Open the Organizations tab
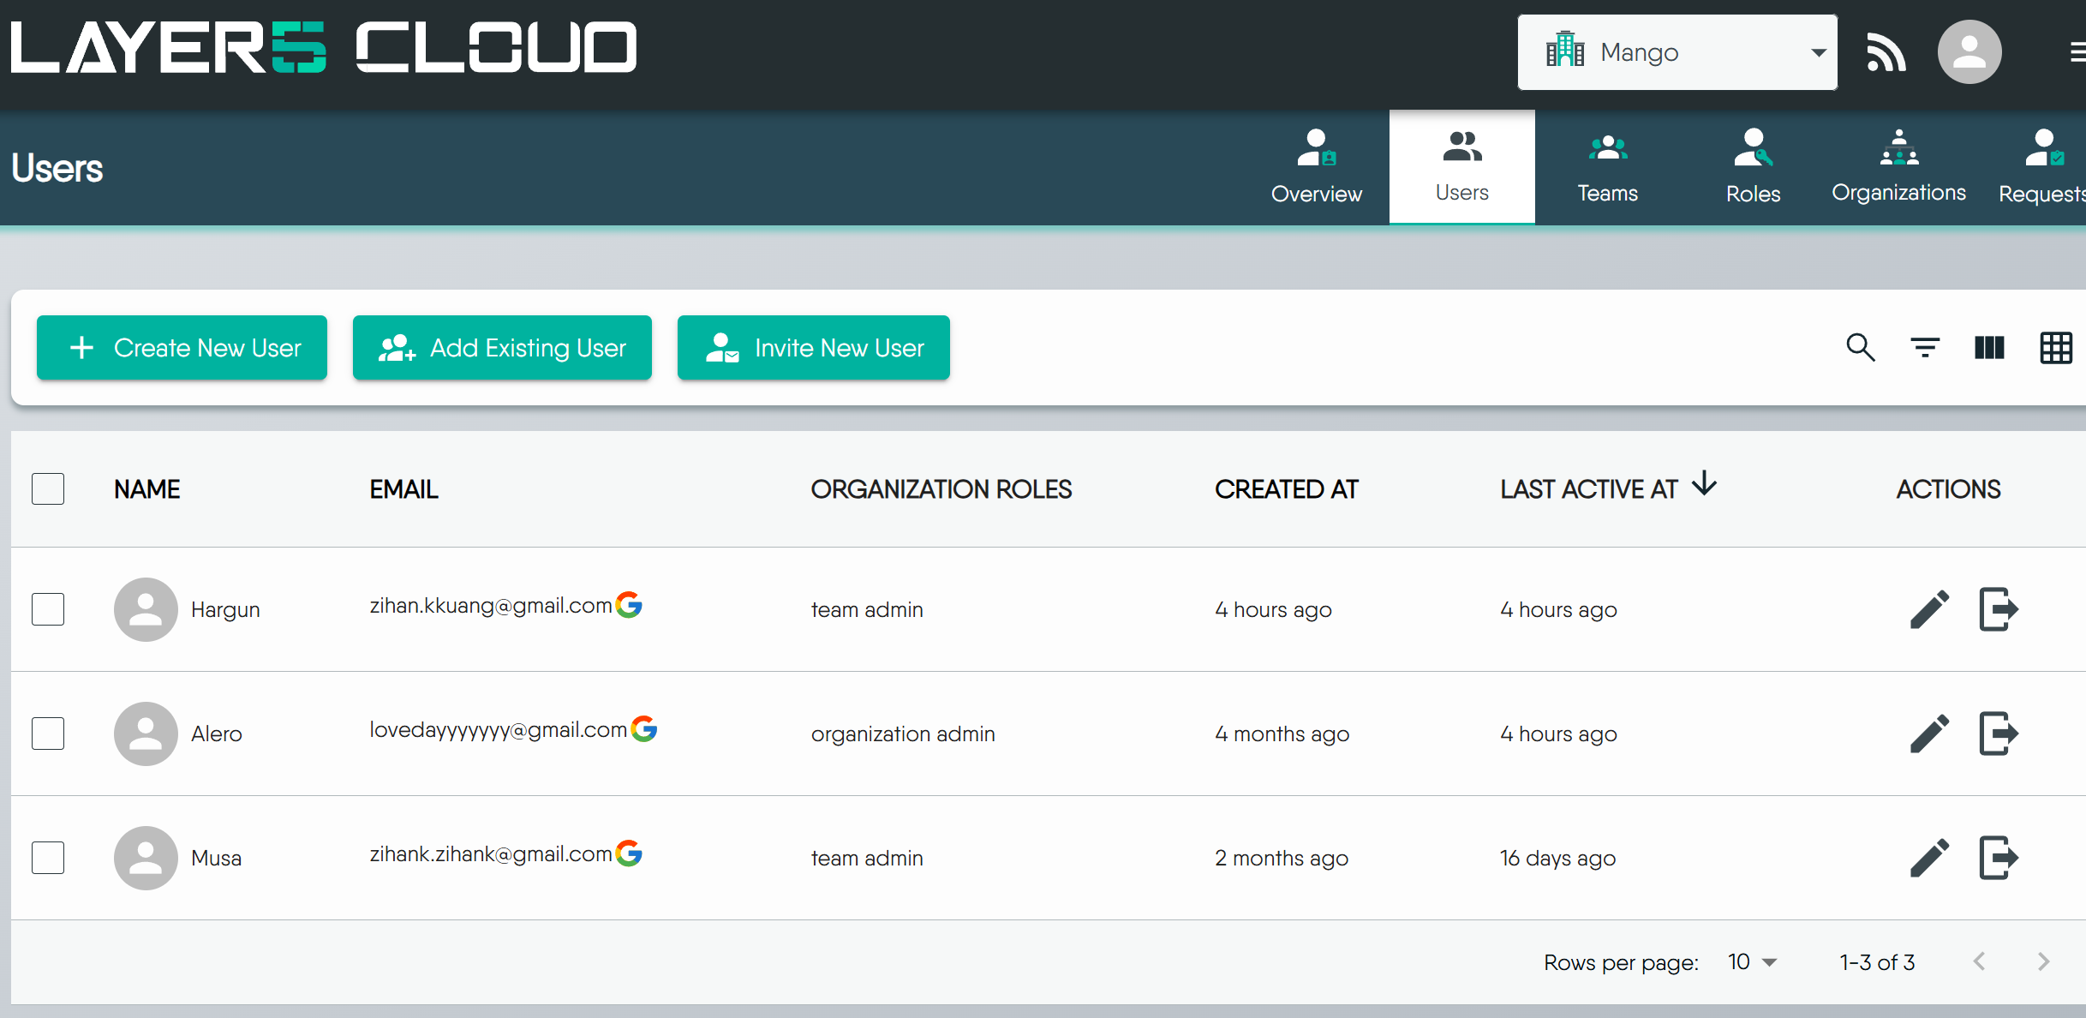The width and height of the screenshot is (2086, 1018). 1898,166
